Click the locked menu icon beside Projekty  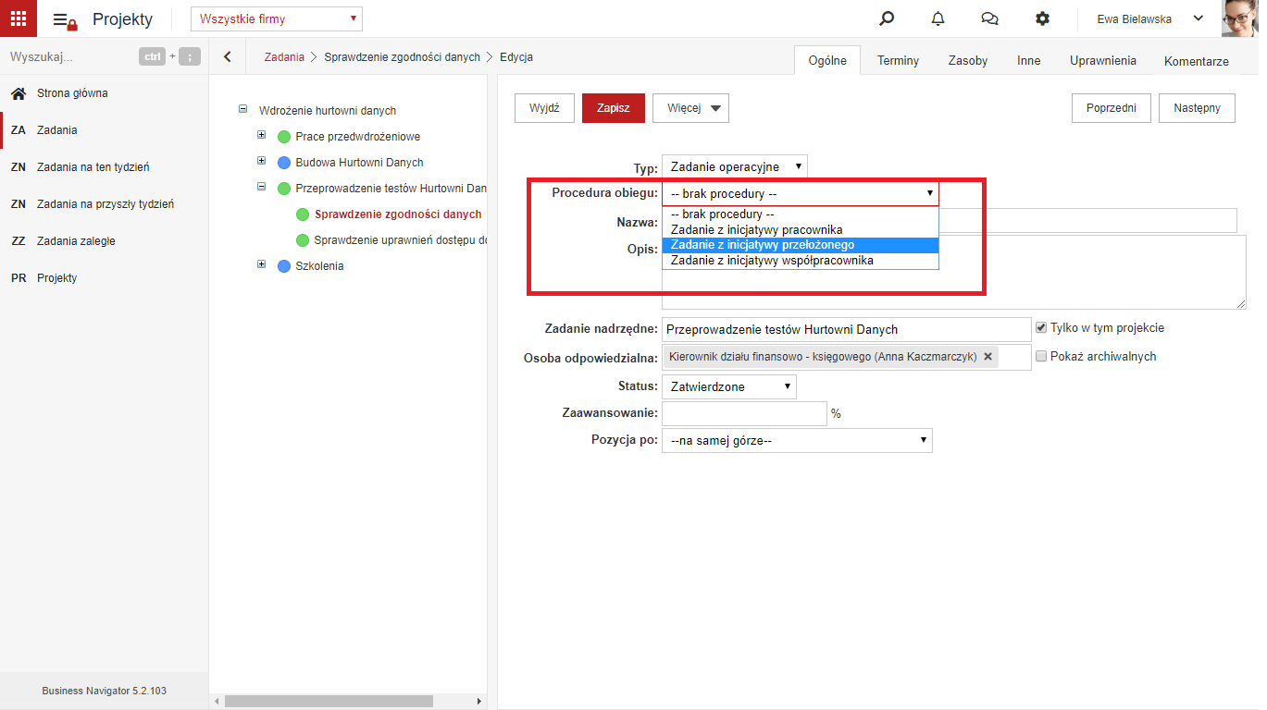pos(65,20)
